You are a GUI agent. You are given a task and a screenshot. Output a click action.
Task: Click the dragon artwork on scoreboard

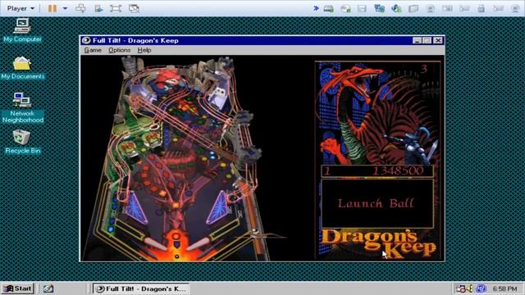(x=377, y=114)
